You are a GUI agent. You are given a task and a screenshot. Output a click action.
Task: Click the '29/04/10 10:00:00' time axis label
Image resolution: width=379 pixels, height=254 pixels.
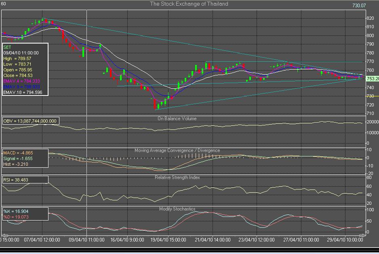tap(345, 240)
